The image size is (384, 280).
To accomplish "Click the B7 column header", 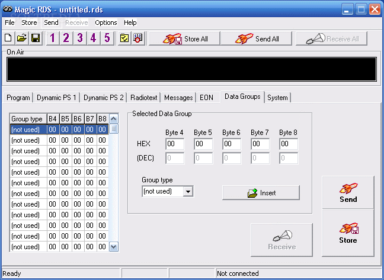I will [x=90, y=119].
